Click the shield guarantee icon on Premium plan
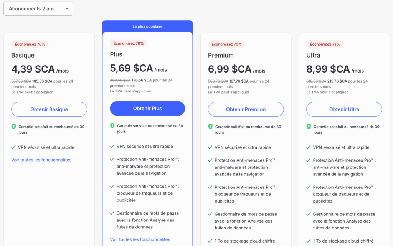The image size is (393, 246). [210, 125]
